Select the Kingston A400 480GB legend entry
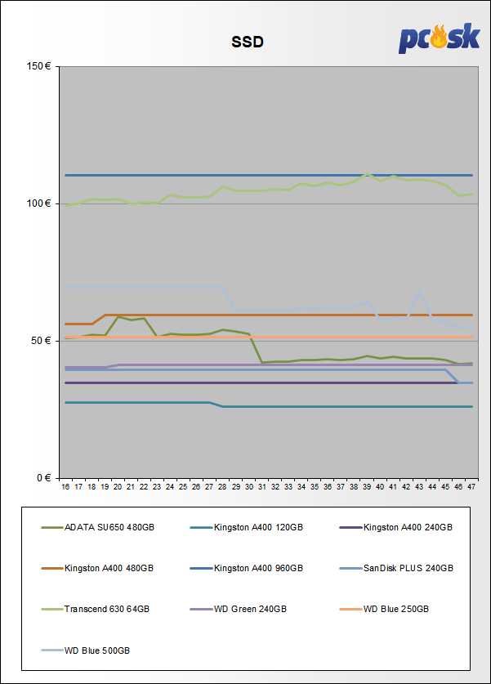 (x=97, y=569)
